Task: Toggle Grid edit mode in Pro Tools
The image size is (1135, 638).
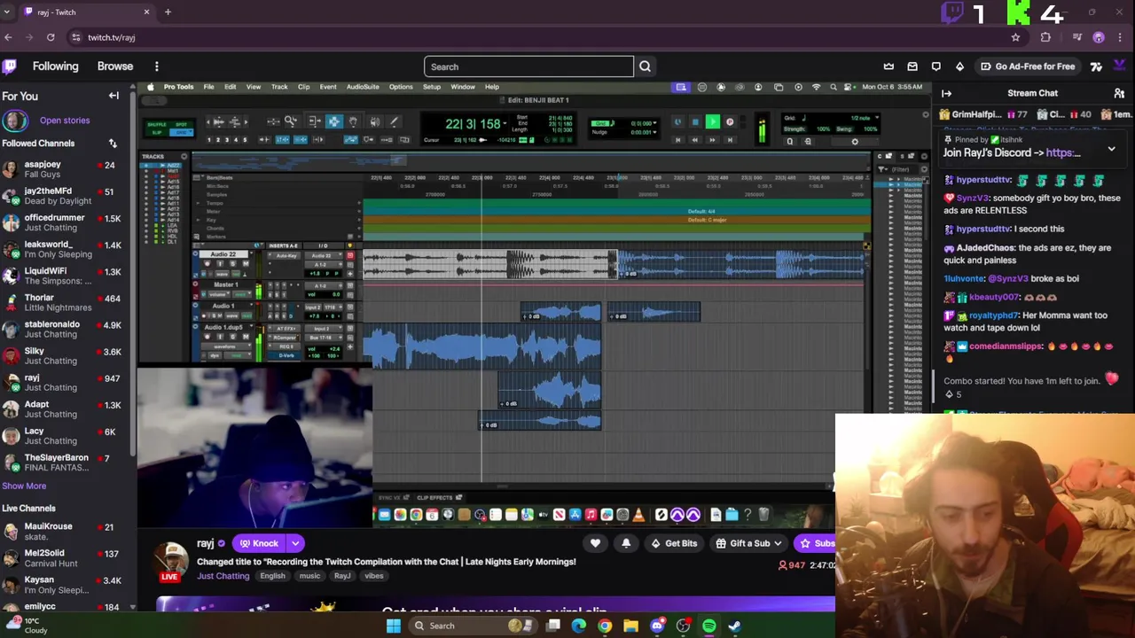Action: [181, 133]
